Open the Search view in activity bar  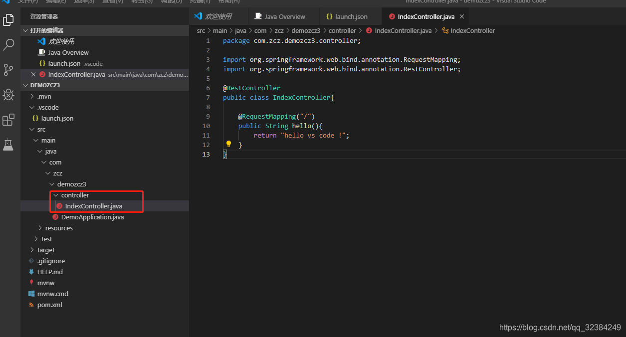click(8, 45)
